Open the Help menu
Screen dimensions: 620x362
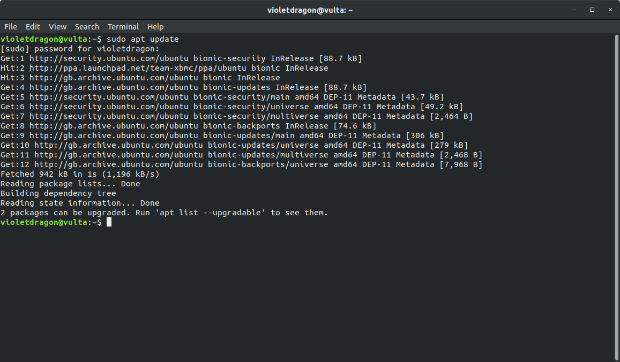[155, 26]
